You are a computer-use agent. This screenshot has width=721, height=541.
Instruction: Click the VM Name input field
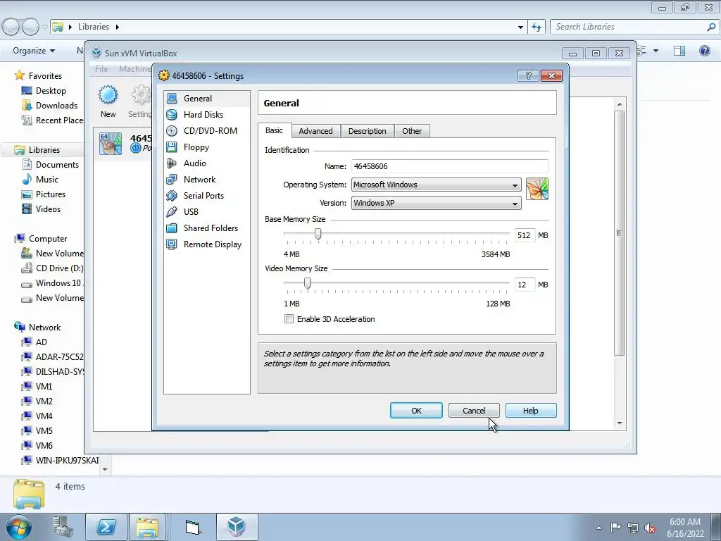pos(449,166)
